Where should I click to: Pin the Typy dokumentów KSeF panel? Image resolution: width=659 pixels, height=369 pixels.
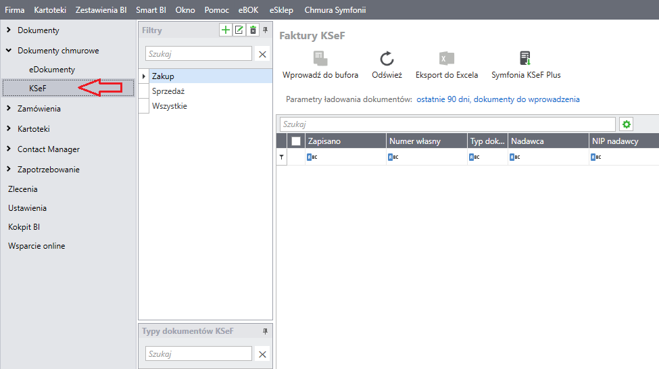coord(265,331)
